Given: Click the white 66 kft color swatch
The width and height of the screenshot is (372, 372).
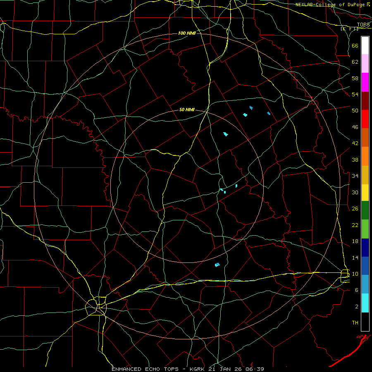Looking at the screenshot, I should (365, 45).
